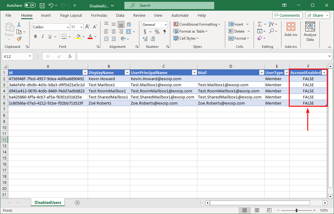Switch to the Formulas ribbon tab
Screen dimensions: 334x214
click(x=99, y=16)
